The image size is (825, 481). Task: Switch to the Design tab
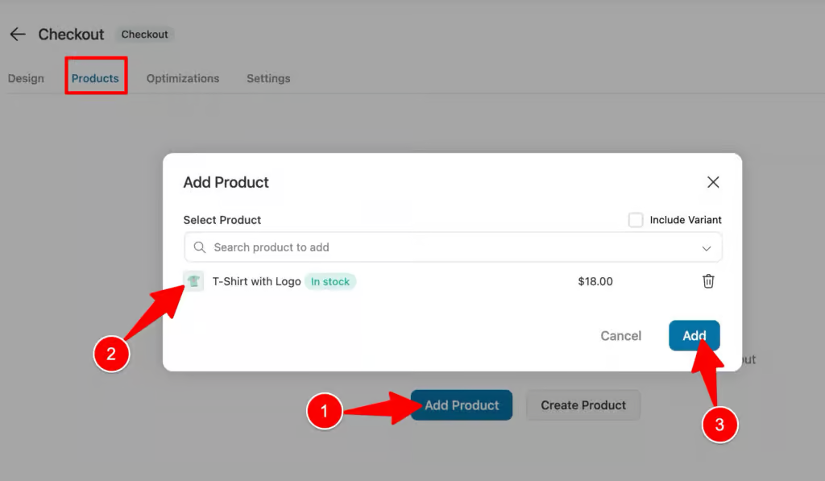pos(27,78)
